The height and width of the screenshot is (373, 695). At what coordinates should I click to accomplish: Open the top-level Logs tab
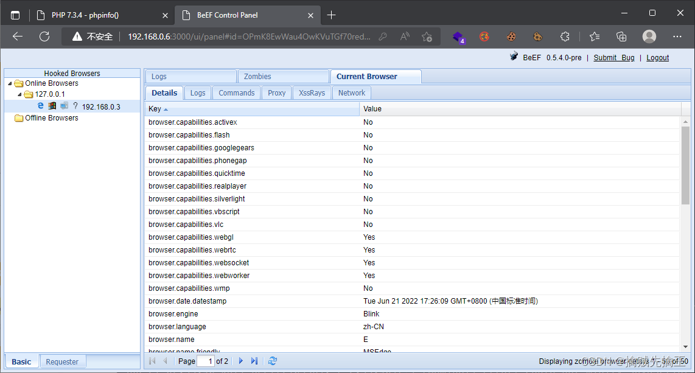click(x=190, y=77)
